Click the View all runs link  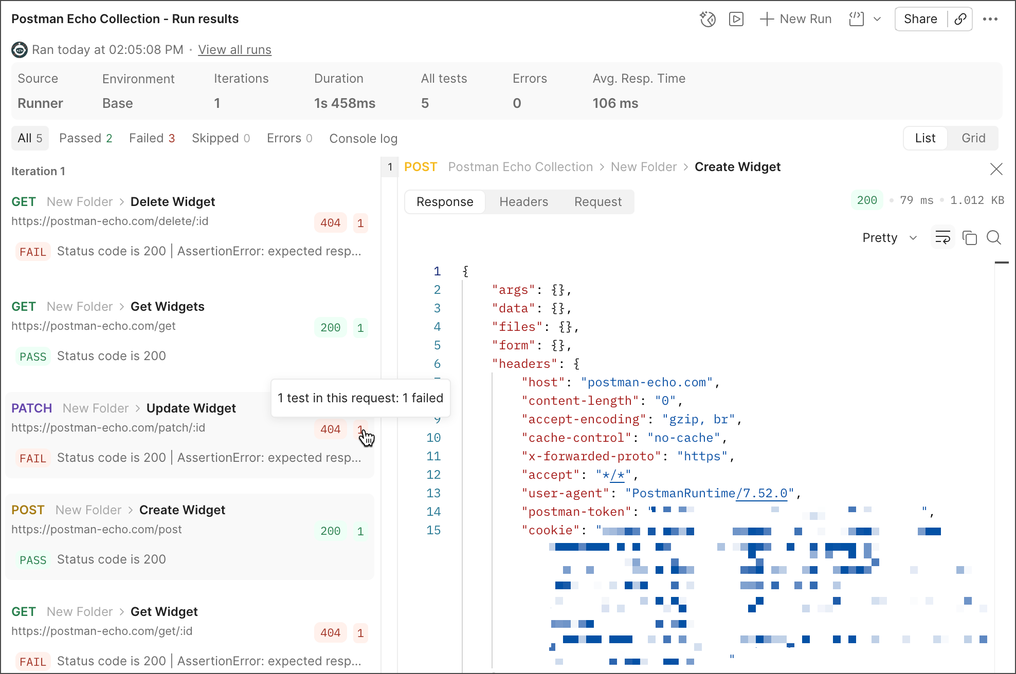(x=234, y=50)
